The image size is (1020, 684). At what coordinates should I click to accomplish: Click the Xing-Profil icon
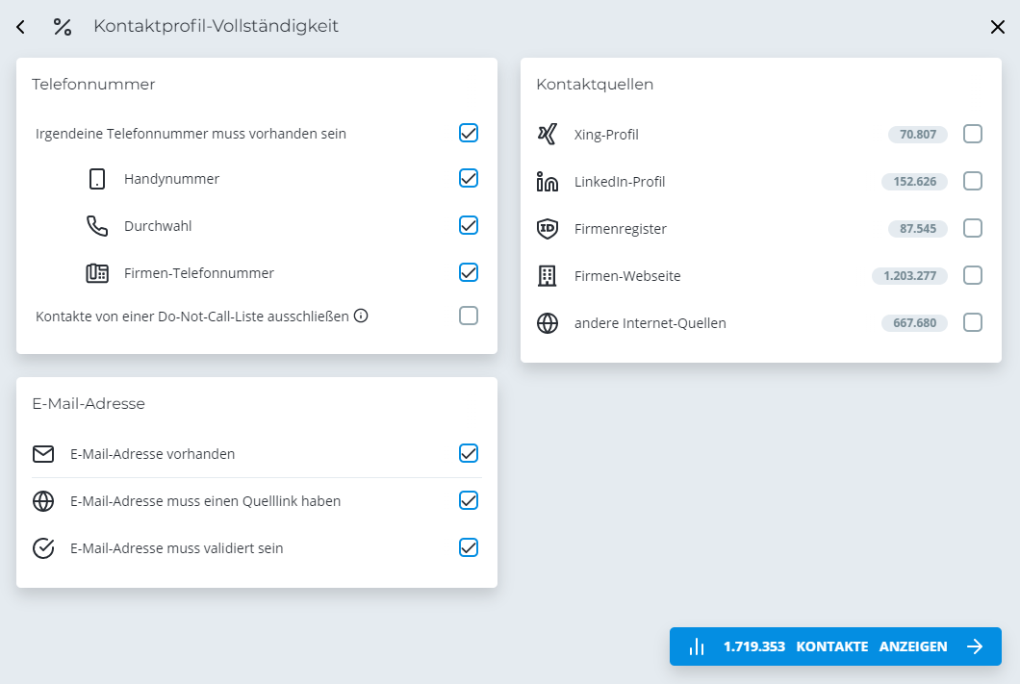coord(547,135)
